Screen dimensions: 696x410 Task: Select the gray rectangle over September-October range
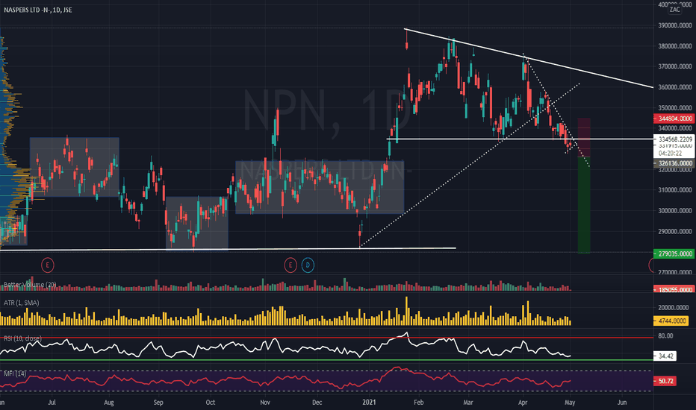tap(196, 223)
